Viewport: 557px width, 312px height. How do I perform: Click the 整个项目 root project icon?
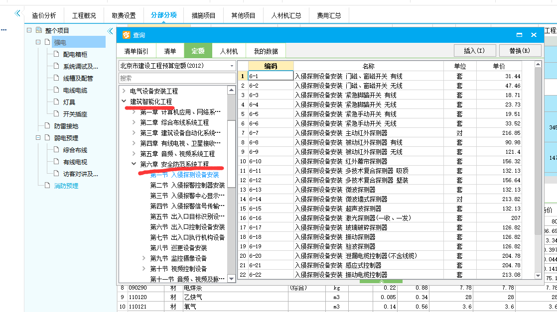39,30
